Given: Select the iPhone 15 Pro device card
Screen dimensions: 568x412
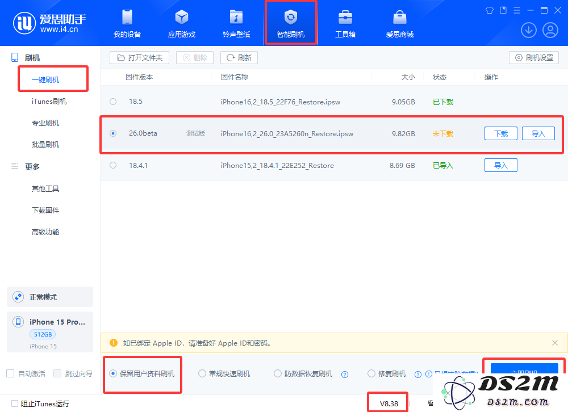Looking at the screenshot, I should (50, 331).
